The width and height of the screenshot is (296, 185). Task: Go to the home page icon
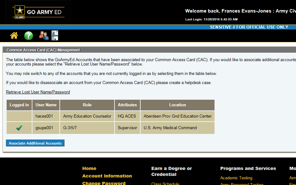click(14, 35)
